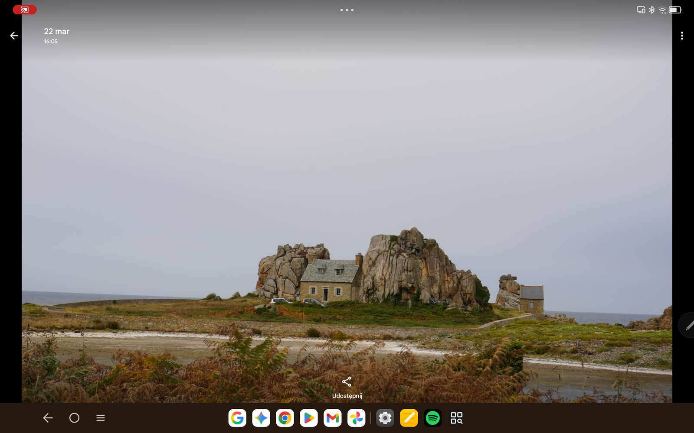Open the three-dot window handle at top

click(x=347, y=10)
